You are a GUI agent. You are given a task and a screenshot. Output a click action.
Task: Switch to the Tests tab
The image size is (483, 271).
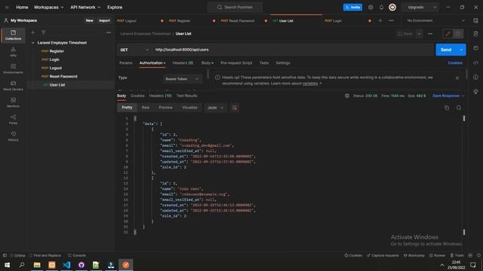264,62
